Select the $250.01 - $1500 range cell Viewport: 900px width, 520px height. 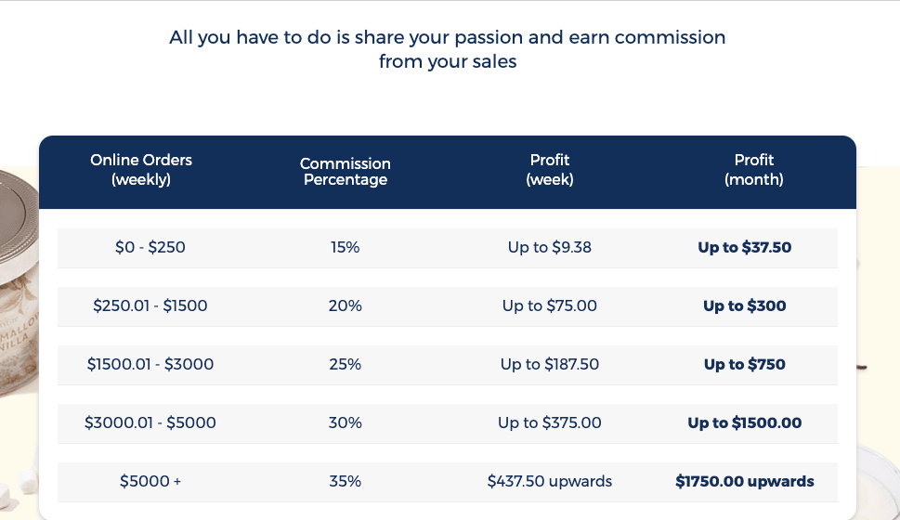tap(150, 305)
